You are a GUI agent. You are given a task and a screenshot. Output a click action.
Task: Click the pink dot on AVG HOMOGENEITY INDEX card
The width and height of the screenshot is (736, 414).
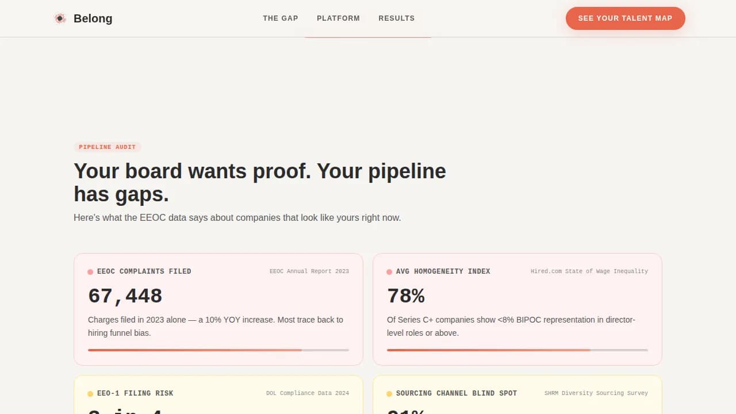pos(389,271)
